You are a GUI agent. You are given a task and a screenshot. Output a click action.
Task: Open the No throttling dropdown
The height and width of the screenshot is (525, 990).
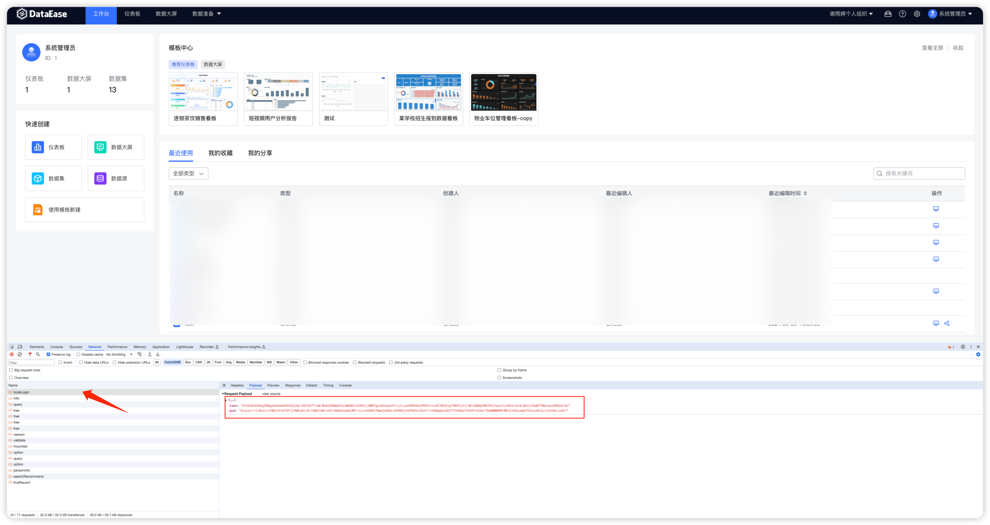click(x=116, y=355)
